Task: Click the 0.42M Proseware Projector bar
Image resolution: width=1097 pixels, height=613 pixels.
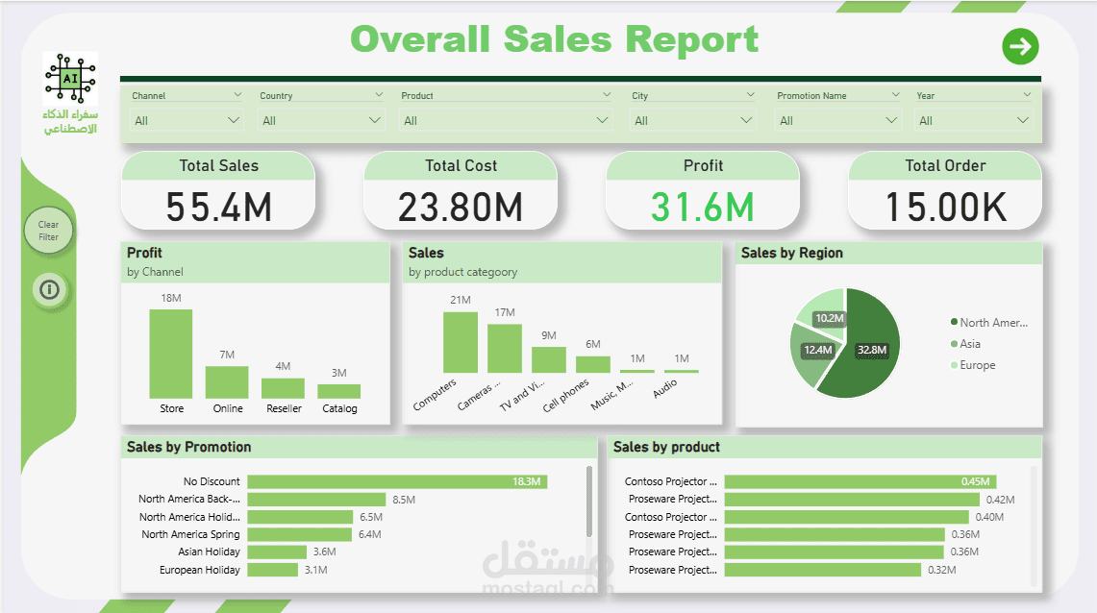Action: point(852,499)
